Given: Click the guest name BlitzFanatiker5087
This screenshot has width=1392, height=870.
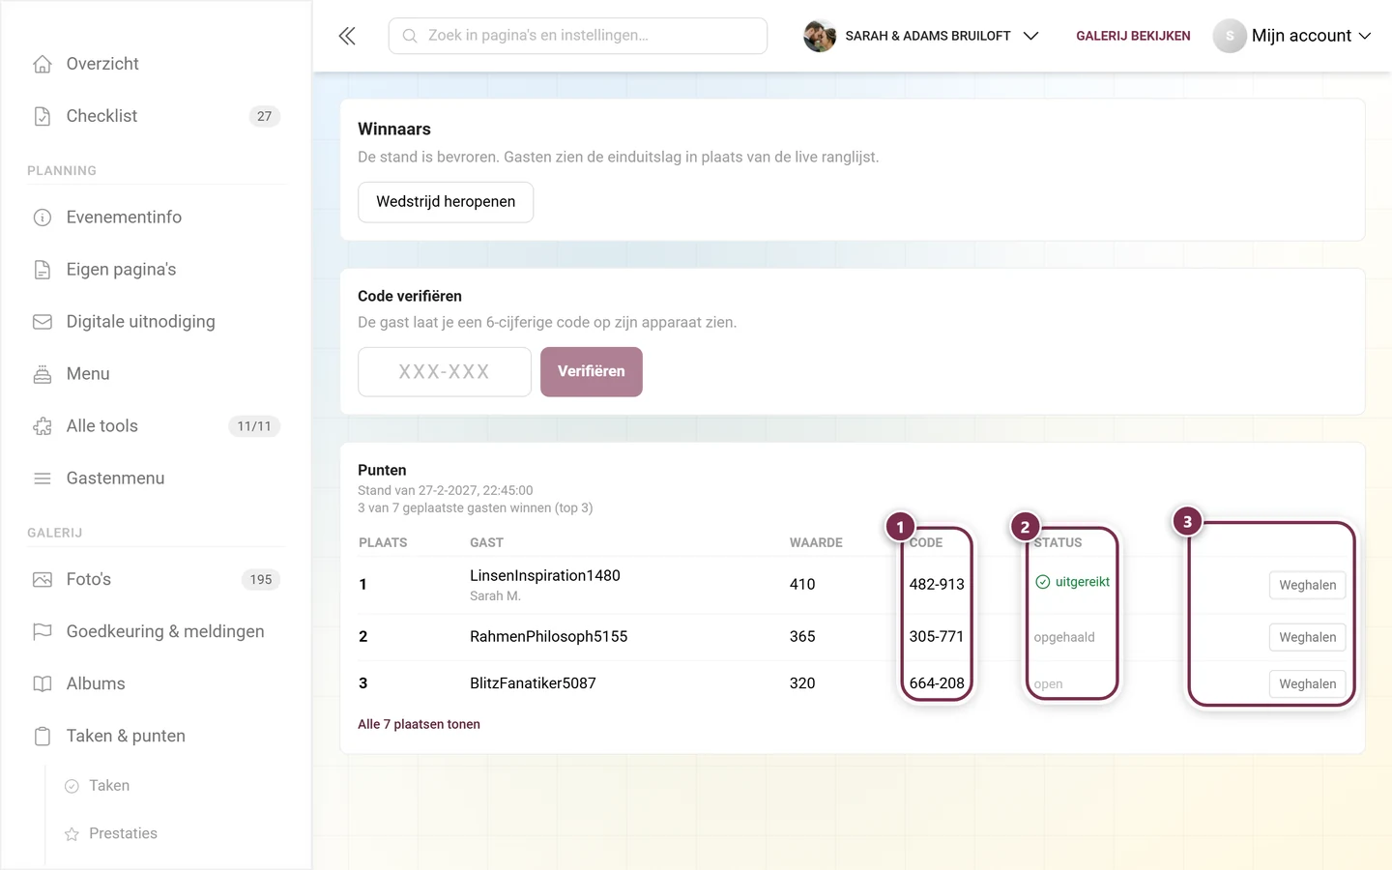Looking at the screenshot, I should [x=533, y=683].
